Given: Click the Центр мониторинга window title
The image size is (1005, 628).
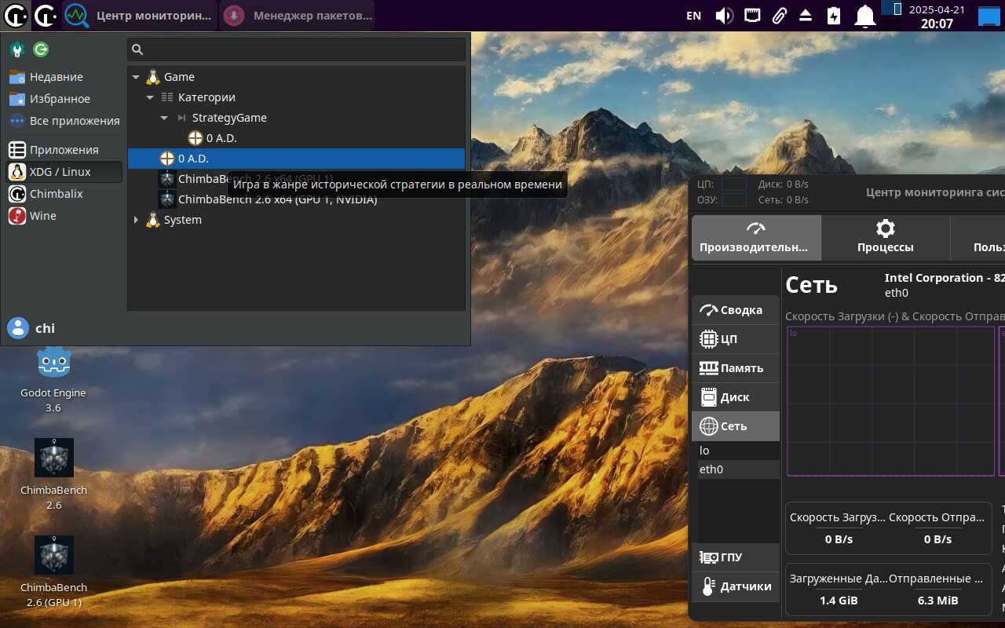Looking at the screenshot, I should pos(935,192).
